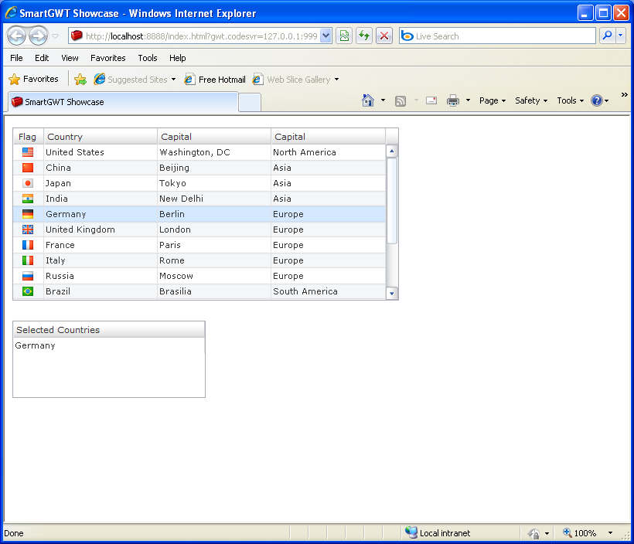Open the recent pages dropdown arrow
This screenshot has height=544, width=634.
click(56, 36)
